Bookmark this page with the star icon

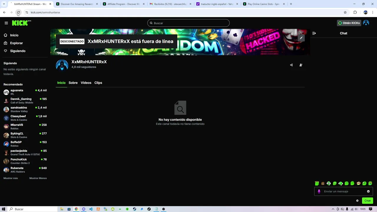point(345,12)
